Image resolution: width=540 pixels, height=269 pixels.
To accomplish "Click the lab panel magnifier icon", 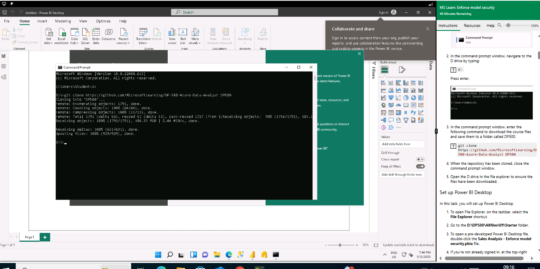I will [499, 25].
